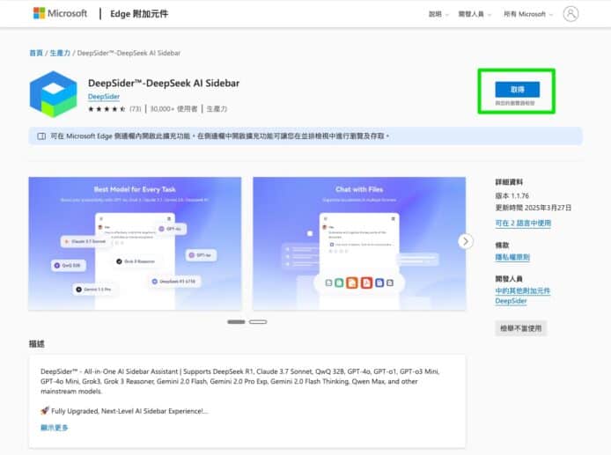The image size is (611, 455).
Task: Expand the 所有 Microsoft dropdown
Action: tap(529, 14)
